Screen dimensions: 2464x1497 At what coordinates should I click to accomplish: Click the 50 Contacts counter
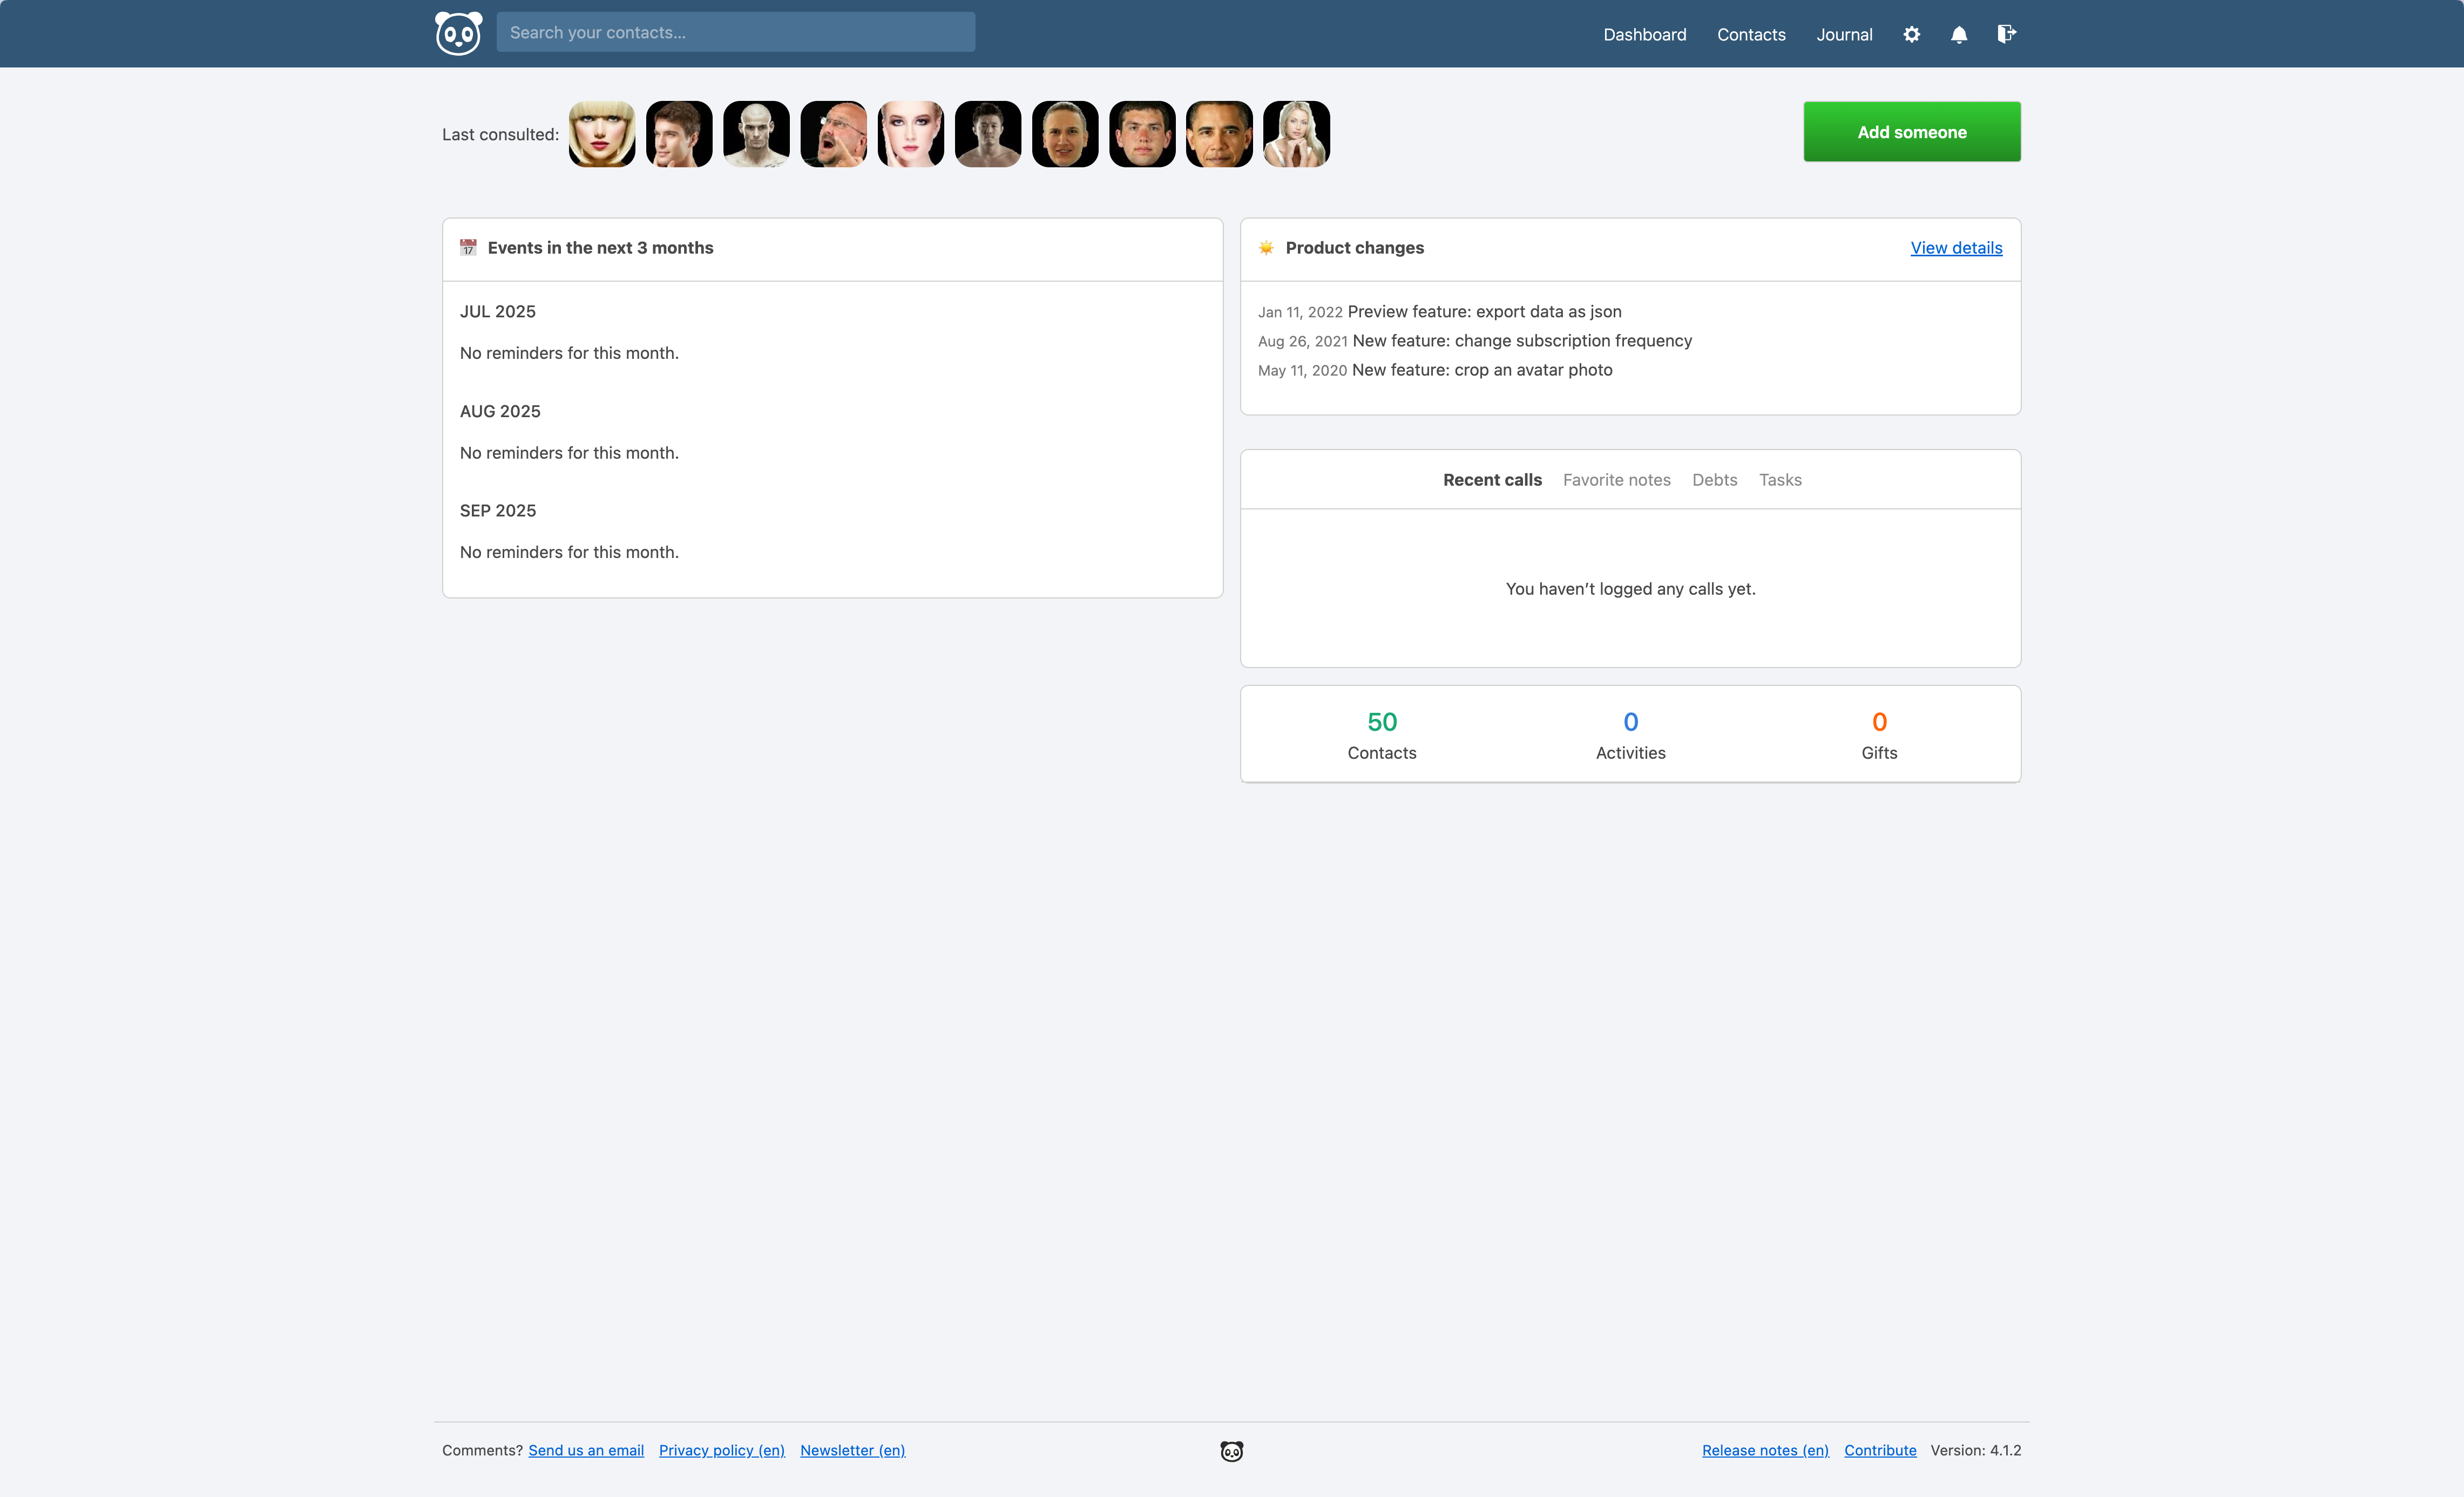pos(1381,734)
